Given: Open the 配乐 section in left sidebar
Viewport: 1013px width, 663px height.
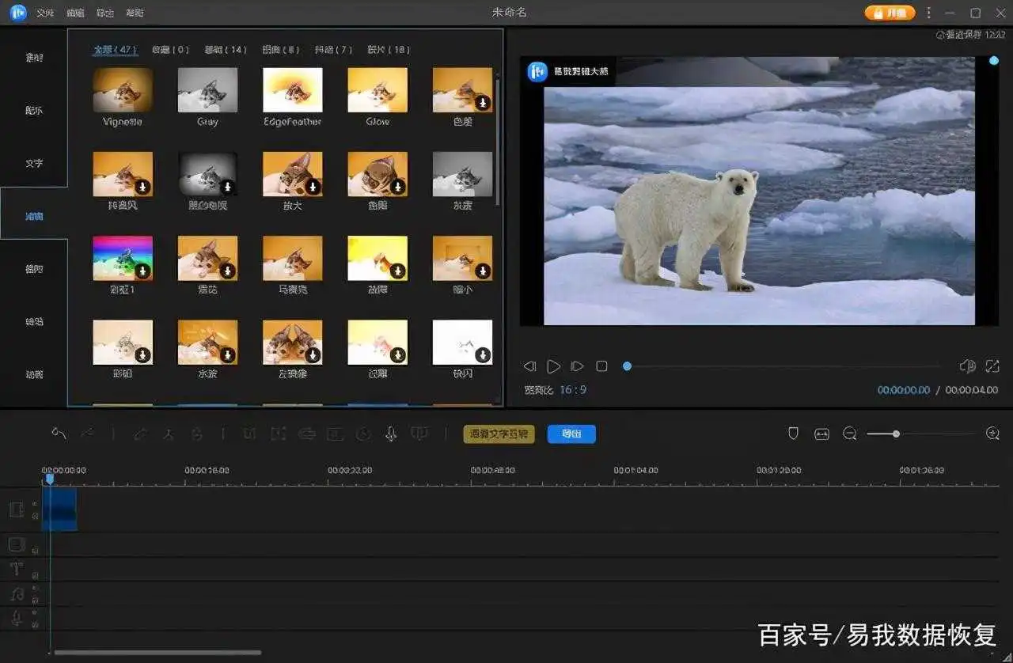Looking at the screenshot, I should click(34, 111).
